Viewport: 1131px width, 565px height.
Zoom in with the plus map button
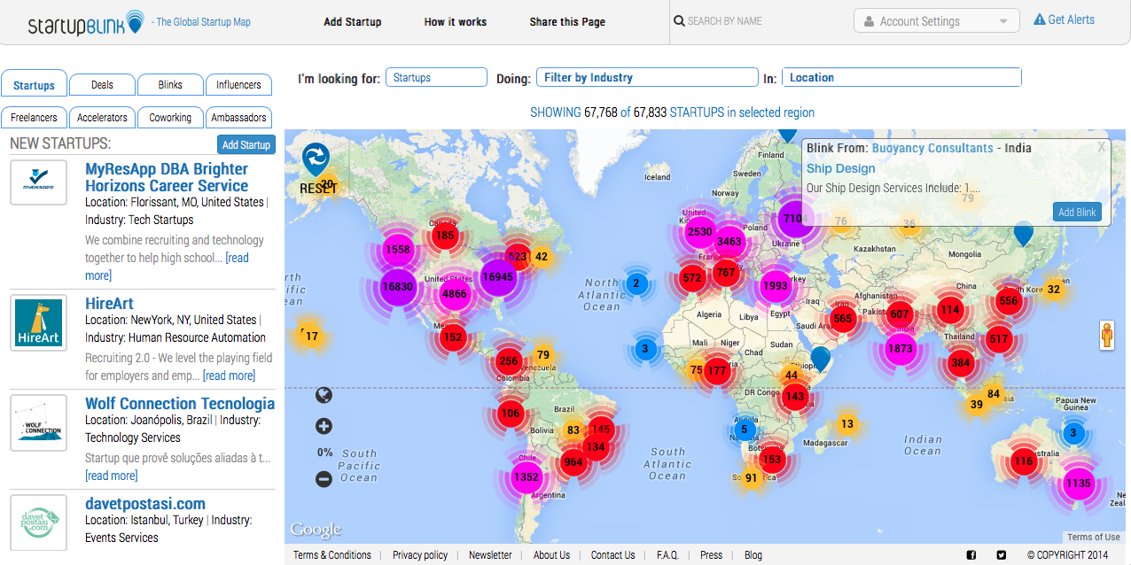click(x=324, y=427)
